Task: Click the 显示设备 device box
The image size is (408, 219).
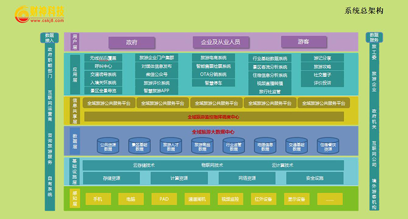Action: 297,199
